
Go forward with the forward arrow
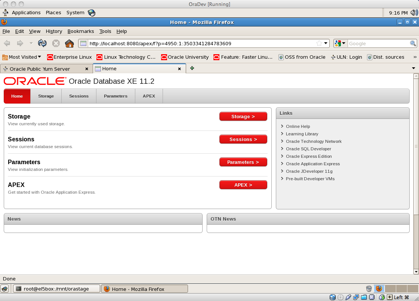pyautogui.click(x=20, y=43)
